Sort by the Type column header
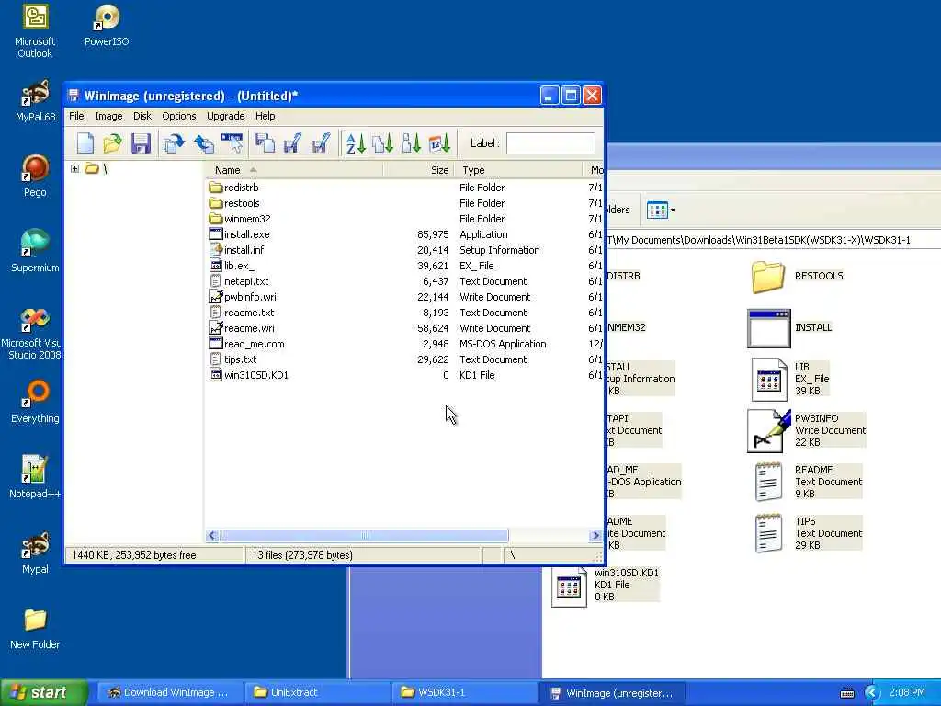The width and height of the screenshot is (941, 706). pos(518,170)
